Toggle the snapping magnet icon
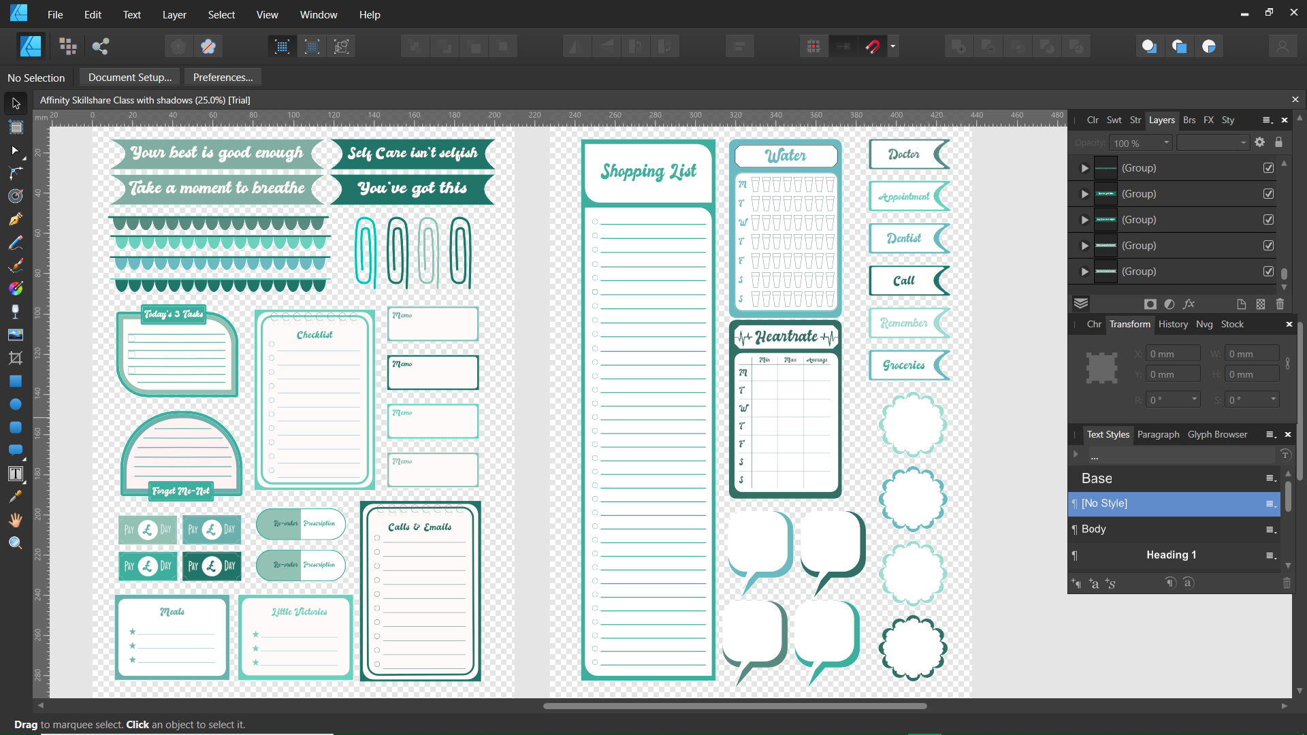Image resolution: width=1307 pixels, height=735 pixels. pyautogui.click(x=873, y=46)
